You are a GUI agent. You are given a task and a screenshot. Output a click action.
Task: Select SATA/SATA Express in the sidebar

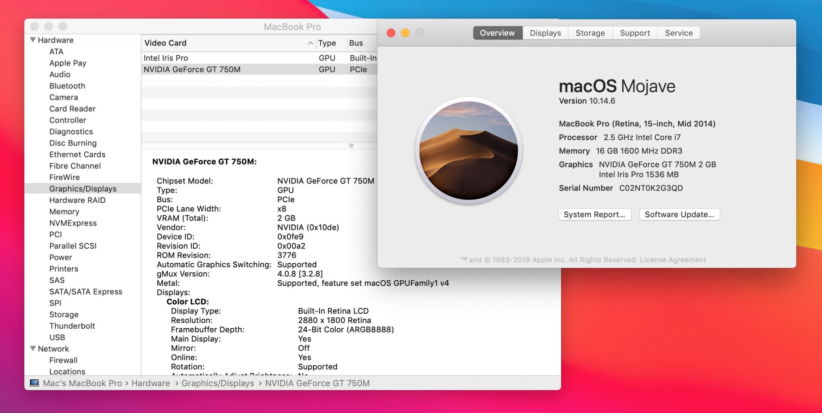85,292
